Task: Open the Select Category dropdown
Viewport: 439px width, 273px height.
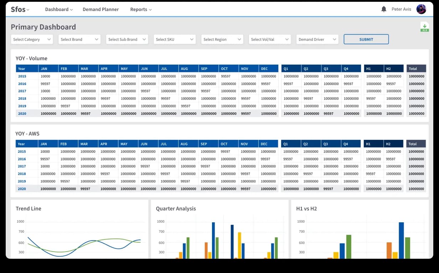Action: pos(32,39)
